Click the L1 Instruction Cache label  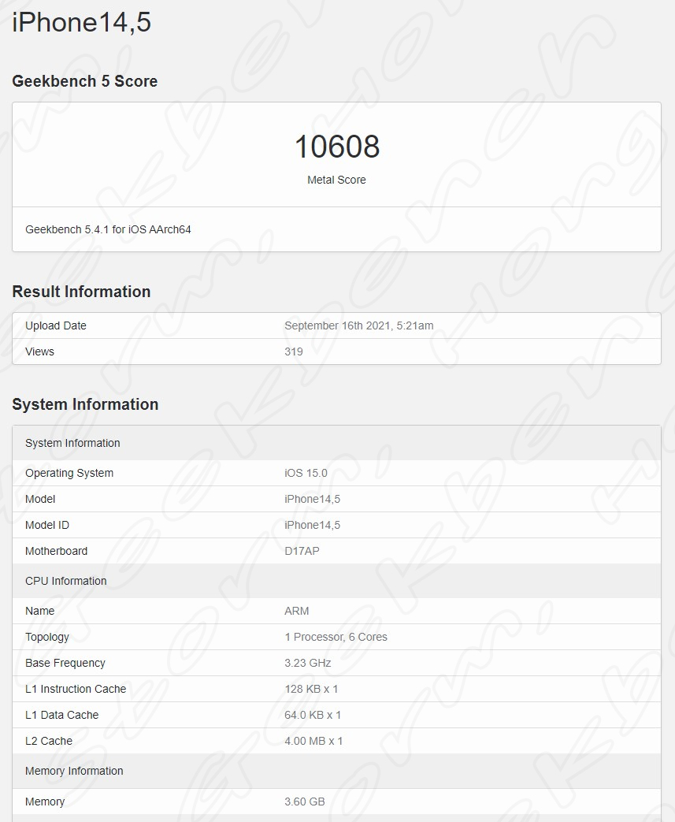(76, 689)
